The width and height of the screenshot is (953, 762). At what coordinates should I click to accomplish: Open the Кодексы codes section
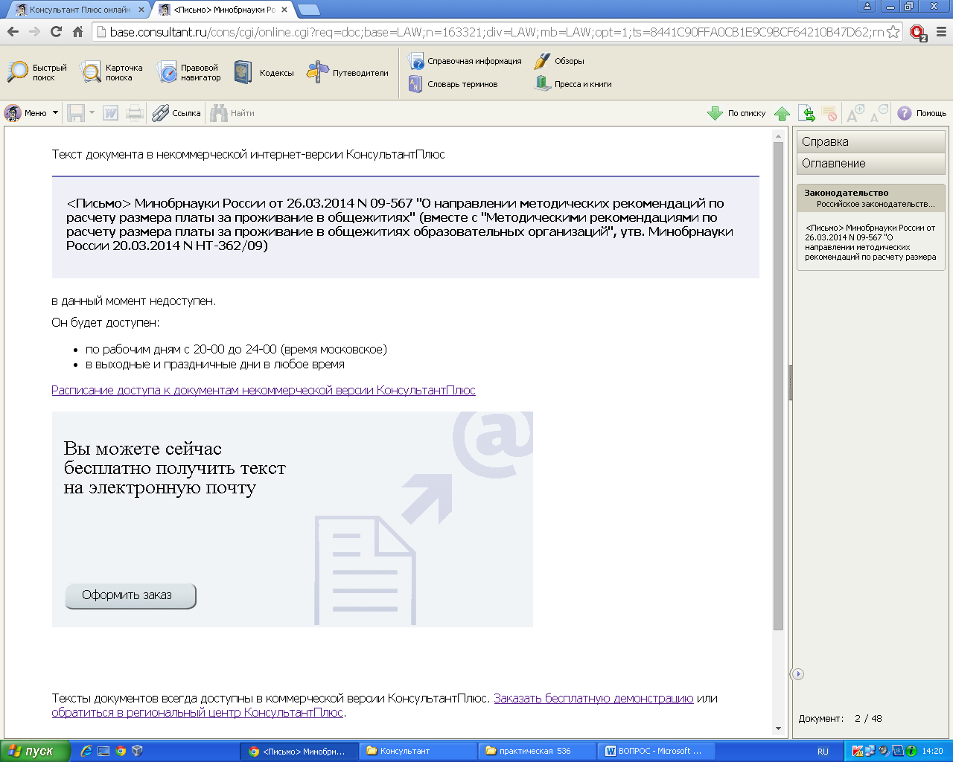[264, 72]
